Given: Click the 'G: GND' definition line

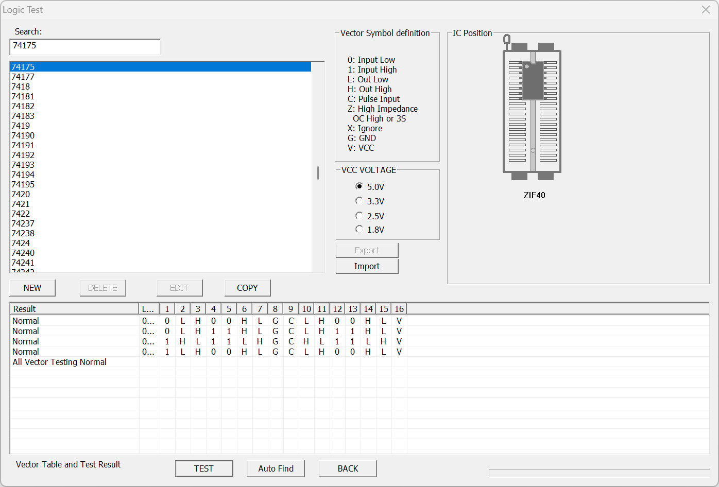Looking at the screenshot, I should pos(362,138).
